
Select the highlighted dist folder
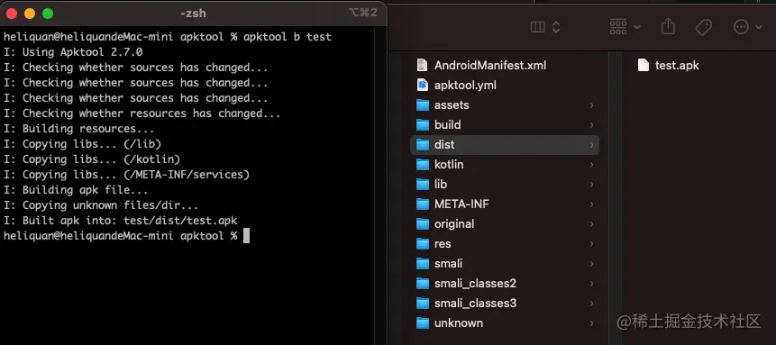[x=505, y=144]
